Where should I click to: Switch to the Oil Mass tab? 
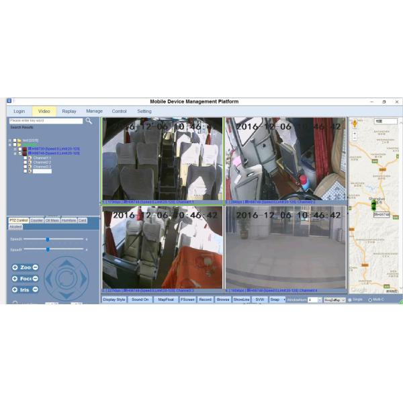pos(52,220)
